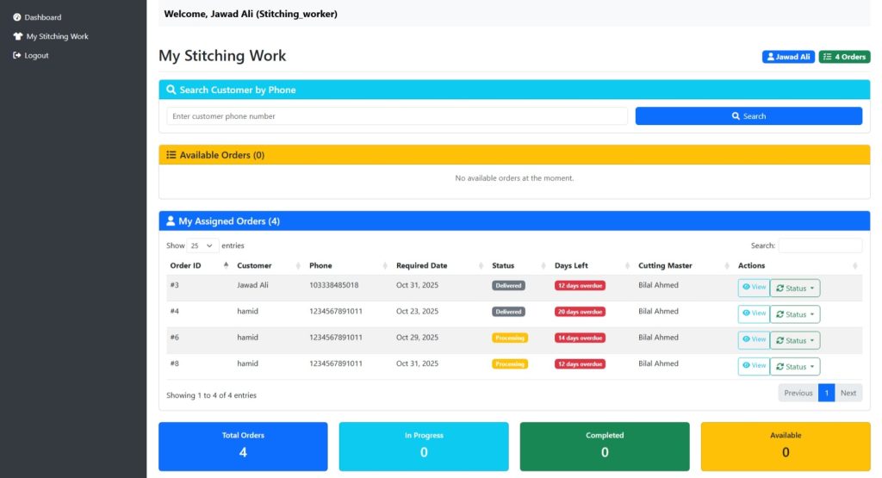The width and height of the screenshot is (882, 478).
Task: Click the shirt icon beside My Stitching Work
Action: point(17,36)
